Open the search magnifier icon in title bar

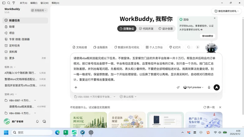9,3
